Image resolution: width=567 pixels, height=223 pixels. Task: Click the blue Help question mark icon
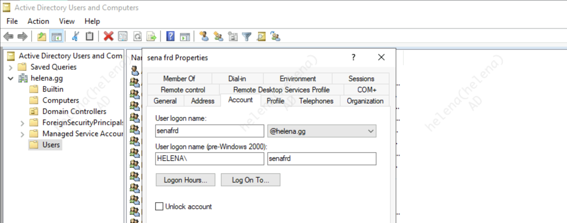[x=170, y=36]
